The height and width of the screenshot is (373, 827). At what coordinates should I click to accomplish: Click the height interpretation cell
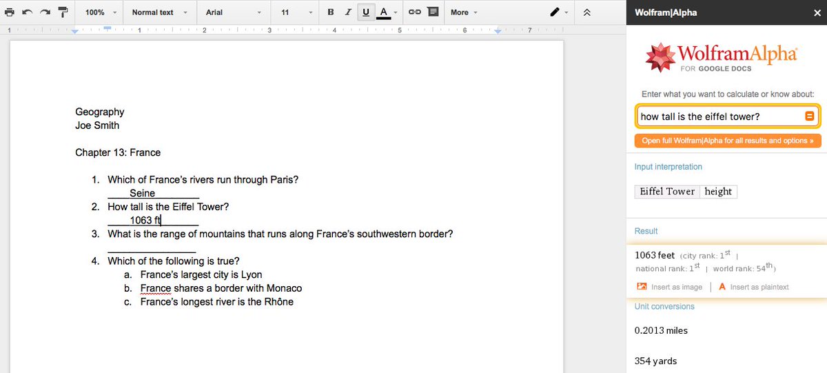click(x=718, y=192)
